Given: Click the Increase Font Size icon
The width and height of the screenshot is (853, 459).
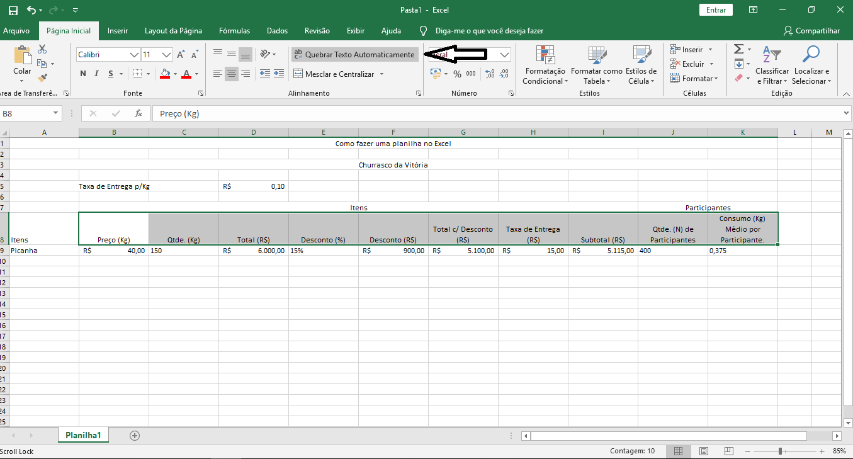Looking at the screenshot, I should 181,55.
